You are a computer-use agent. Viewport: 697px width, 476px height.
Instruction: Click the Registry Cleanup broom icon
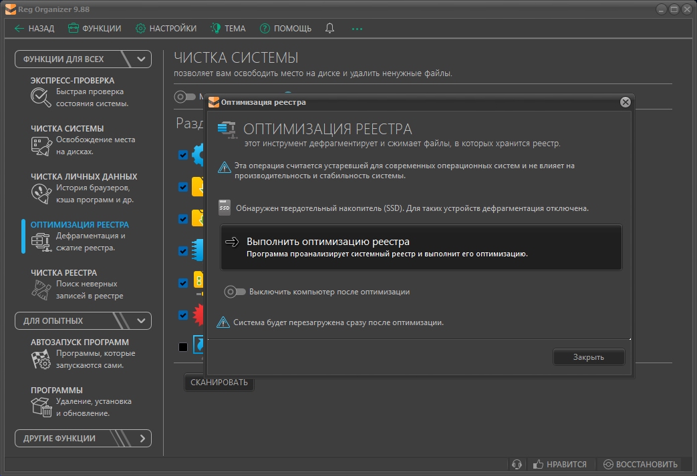click(41, 290)
